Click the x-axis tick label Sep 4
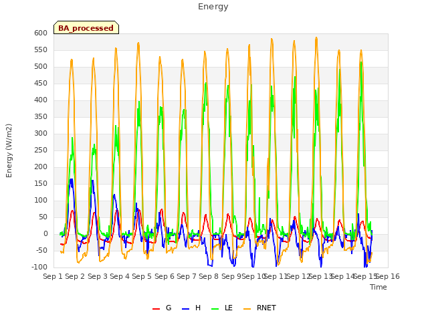The image size is (428, 321). pos(120,276)
